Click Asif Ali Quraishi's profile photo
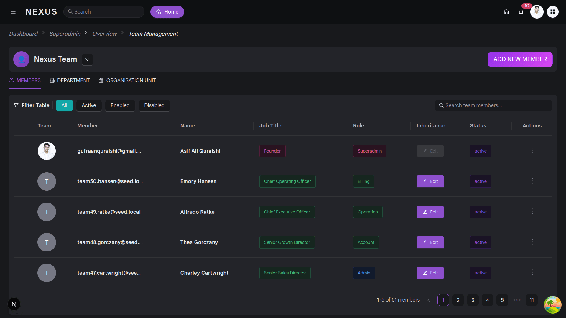The height and width of the screenshot is (318, 566). [47, 151]
